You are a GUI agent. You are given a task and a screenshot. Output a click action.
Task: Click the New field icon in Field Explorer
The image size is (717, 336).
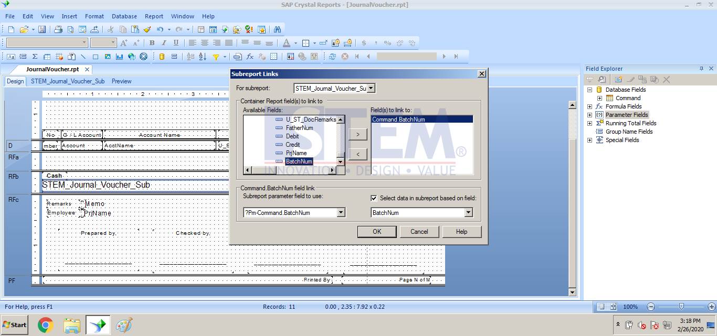(x=618, y=80)
